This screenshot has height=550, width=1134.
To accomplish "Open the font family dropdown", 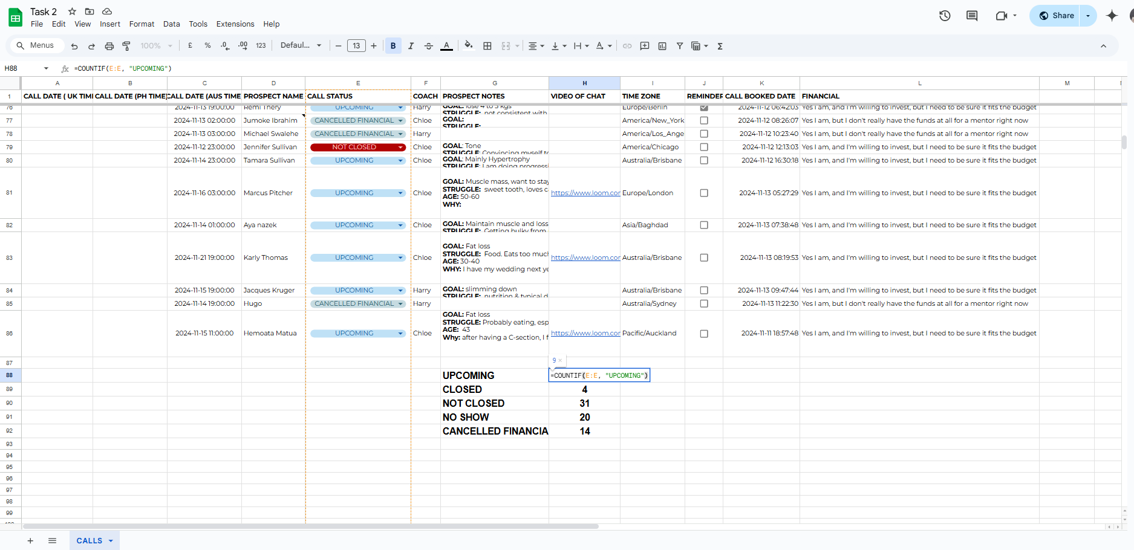I will 301,46.
